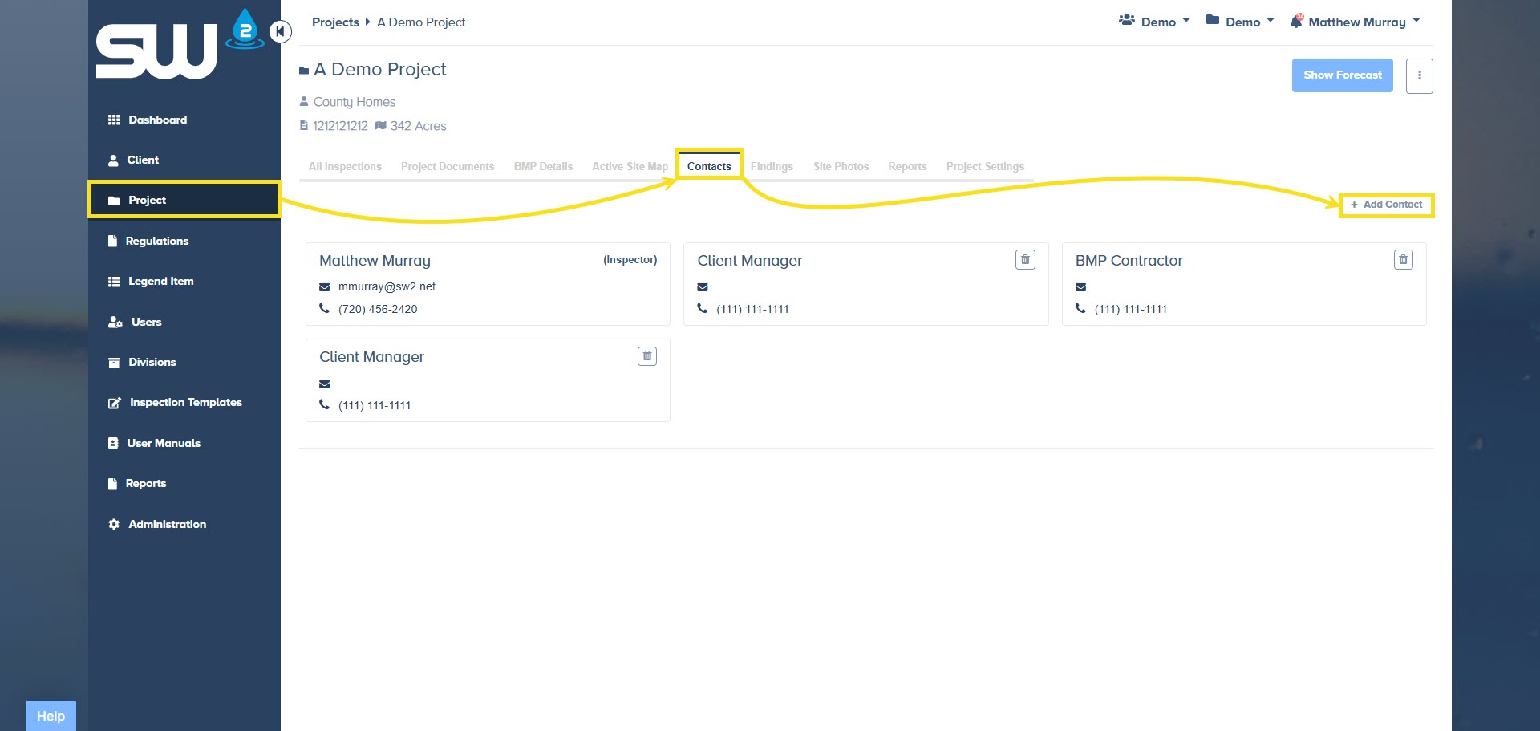This screenshot has width=1540, height=731.
Task: Delete the BMP Contractor contact
Action: [x=1403, y=260]
